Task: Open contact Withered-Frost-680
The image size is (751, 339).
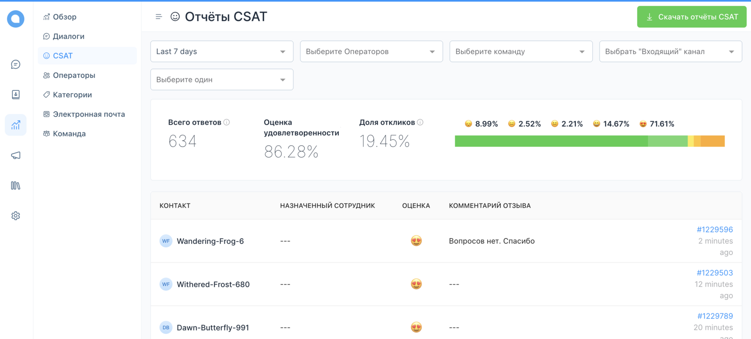Action: pos(213,284)
